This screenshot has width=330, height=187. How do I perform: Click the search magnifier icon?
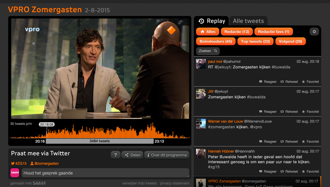coord(216,51)
